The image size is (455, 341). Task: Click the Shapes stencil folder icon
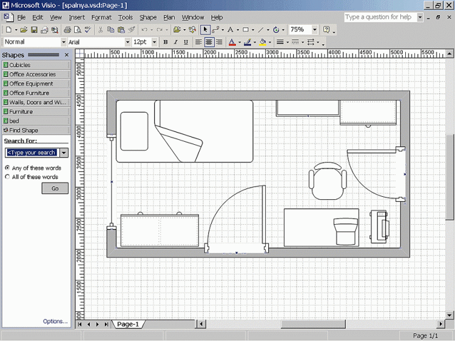[x=177, y=30]
